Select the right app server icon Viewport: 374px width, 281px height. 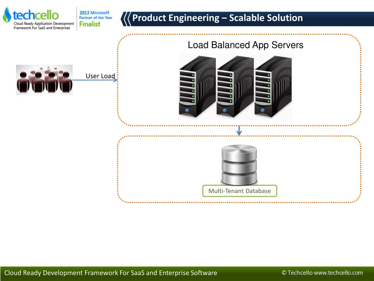(x=273, y=86)
